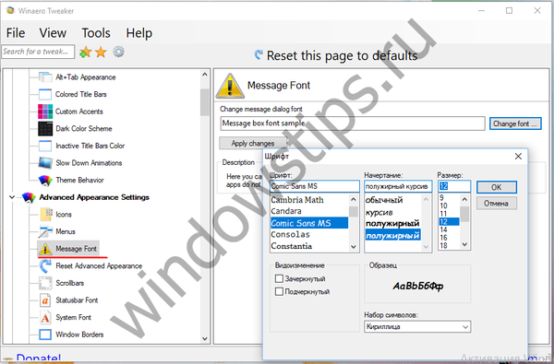The height and width of the screenshot is (364, 554).
Task: Select Scrollbars tree item
Action: pyautogui.click(x=70, y=283)
